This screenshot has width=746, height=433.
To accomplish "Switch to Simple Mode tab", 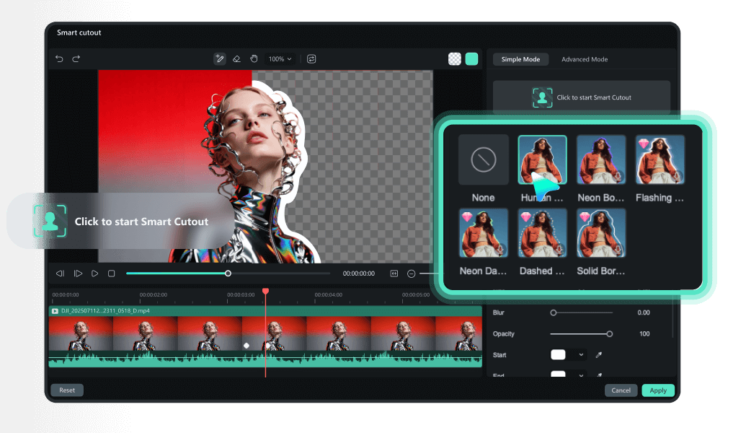I will [x=520, y=59].
